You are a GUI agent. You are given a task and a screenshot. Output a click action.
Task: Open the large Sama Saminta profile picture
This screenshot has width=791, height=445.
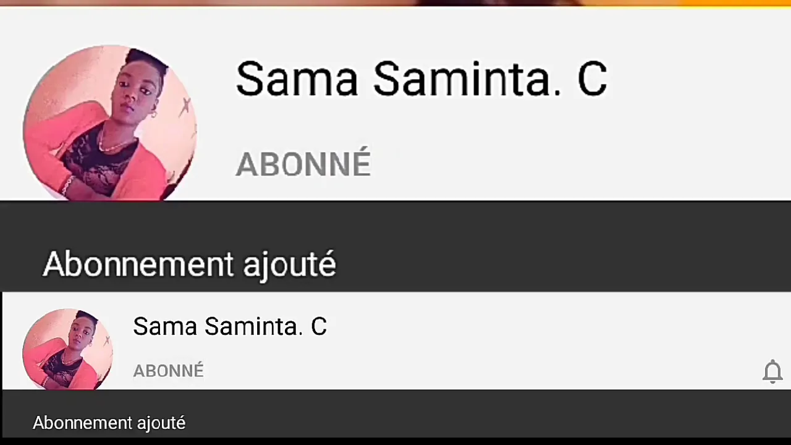[110, 122]
